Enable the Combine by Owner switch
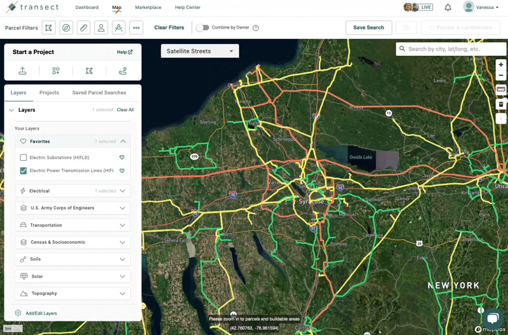 click(x=202, y=27)
